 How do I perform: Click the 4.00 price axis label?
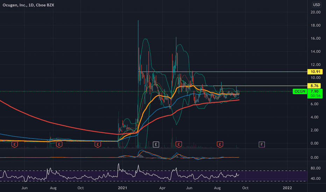tap(314, 117)
